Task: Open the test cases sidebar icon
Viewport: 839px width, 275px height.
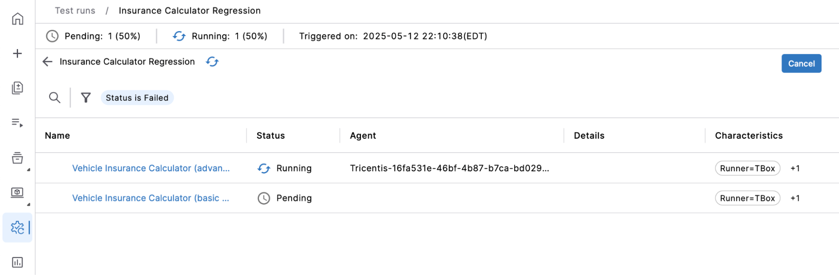Action: coord(17,88)
